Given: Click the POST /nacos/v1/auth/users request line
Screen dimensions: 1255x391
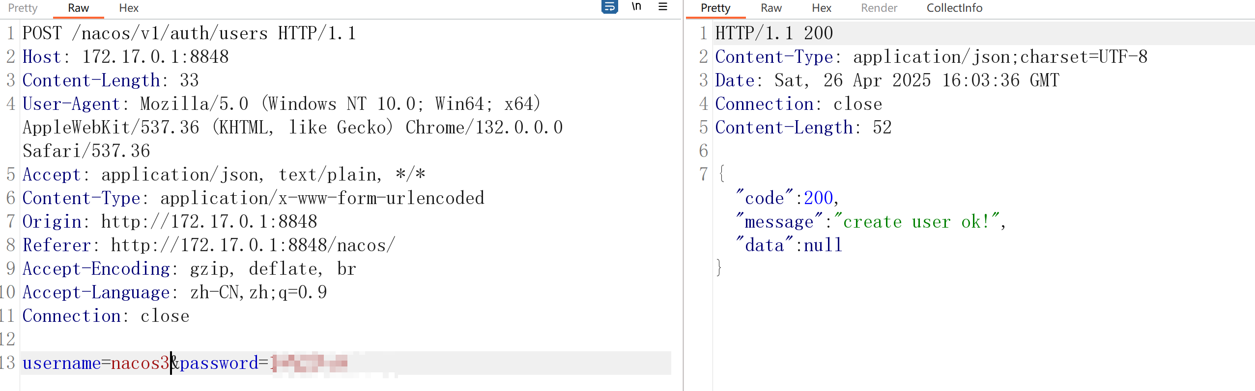Looking at the screenshot, I should click(189, 33).
